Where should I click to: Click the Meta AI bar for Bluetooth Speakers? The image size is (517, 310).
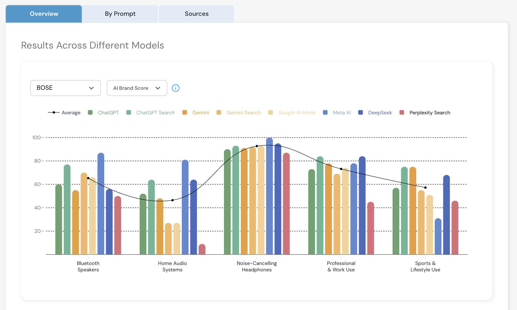coord(101,204)
